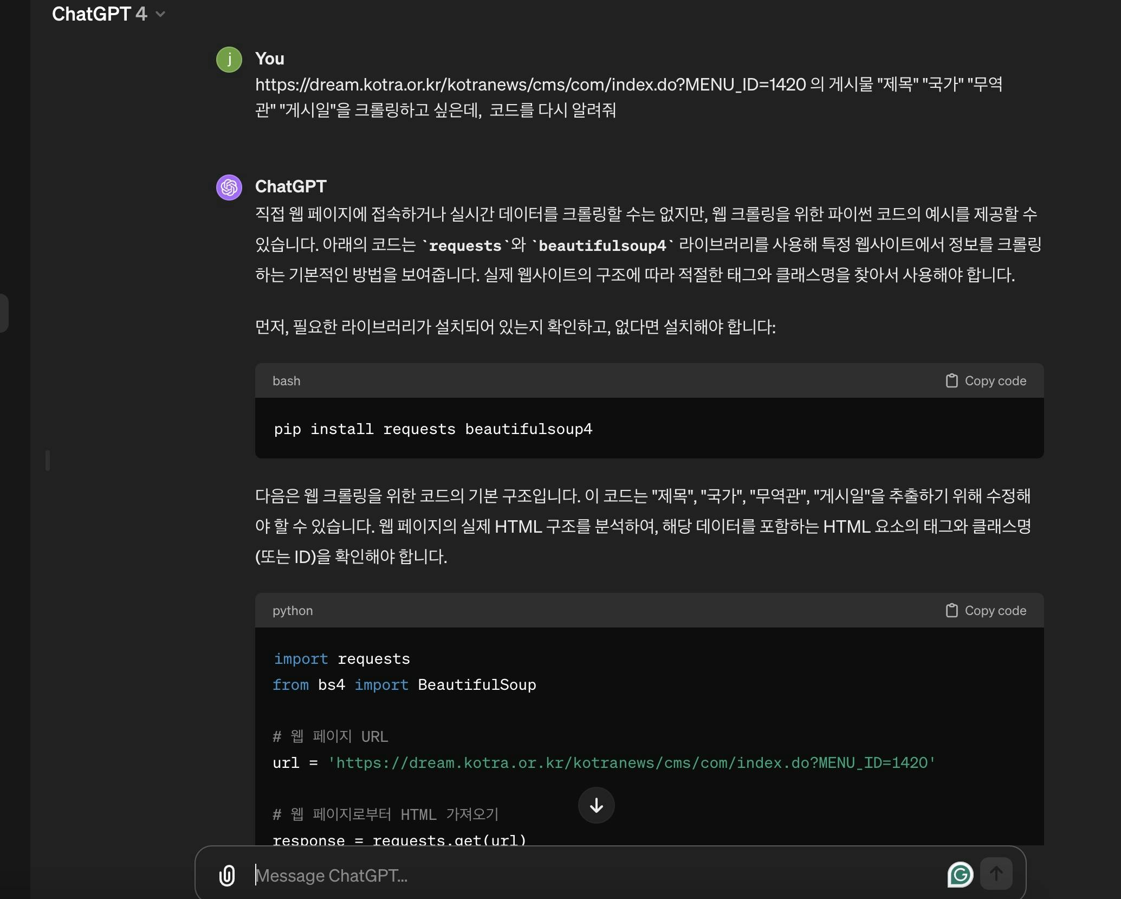
Task: Click the scroll-to-bottom arrow button
Action: tap(596, 805)
